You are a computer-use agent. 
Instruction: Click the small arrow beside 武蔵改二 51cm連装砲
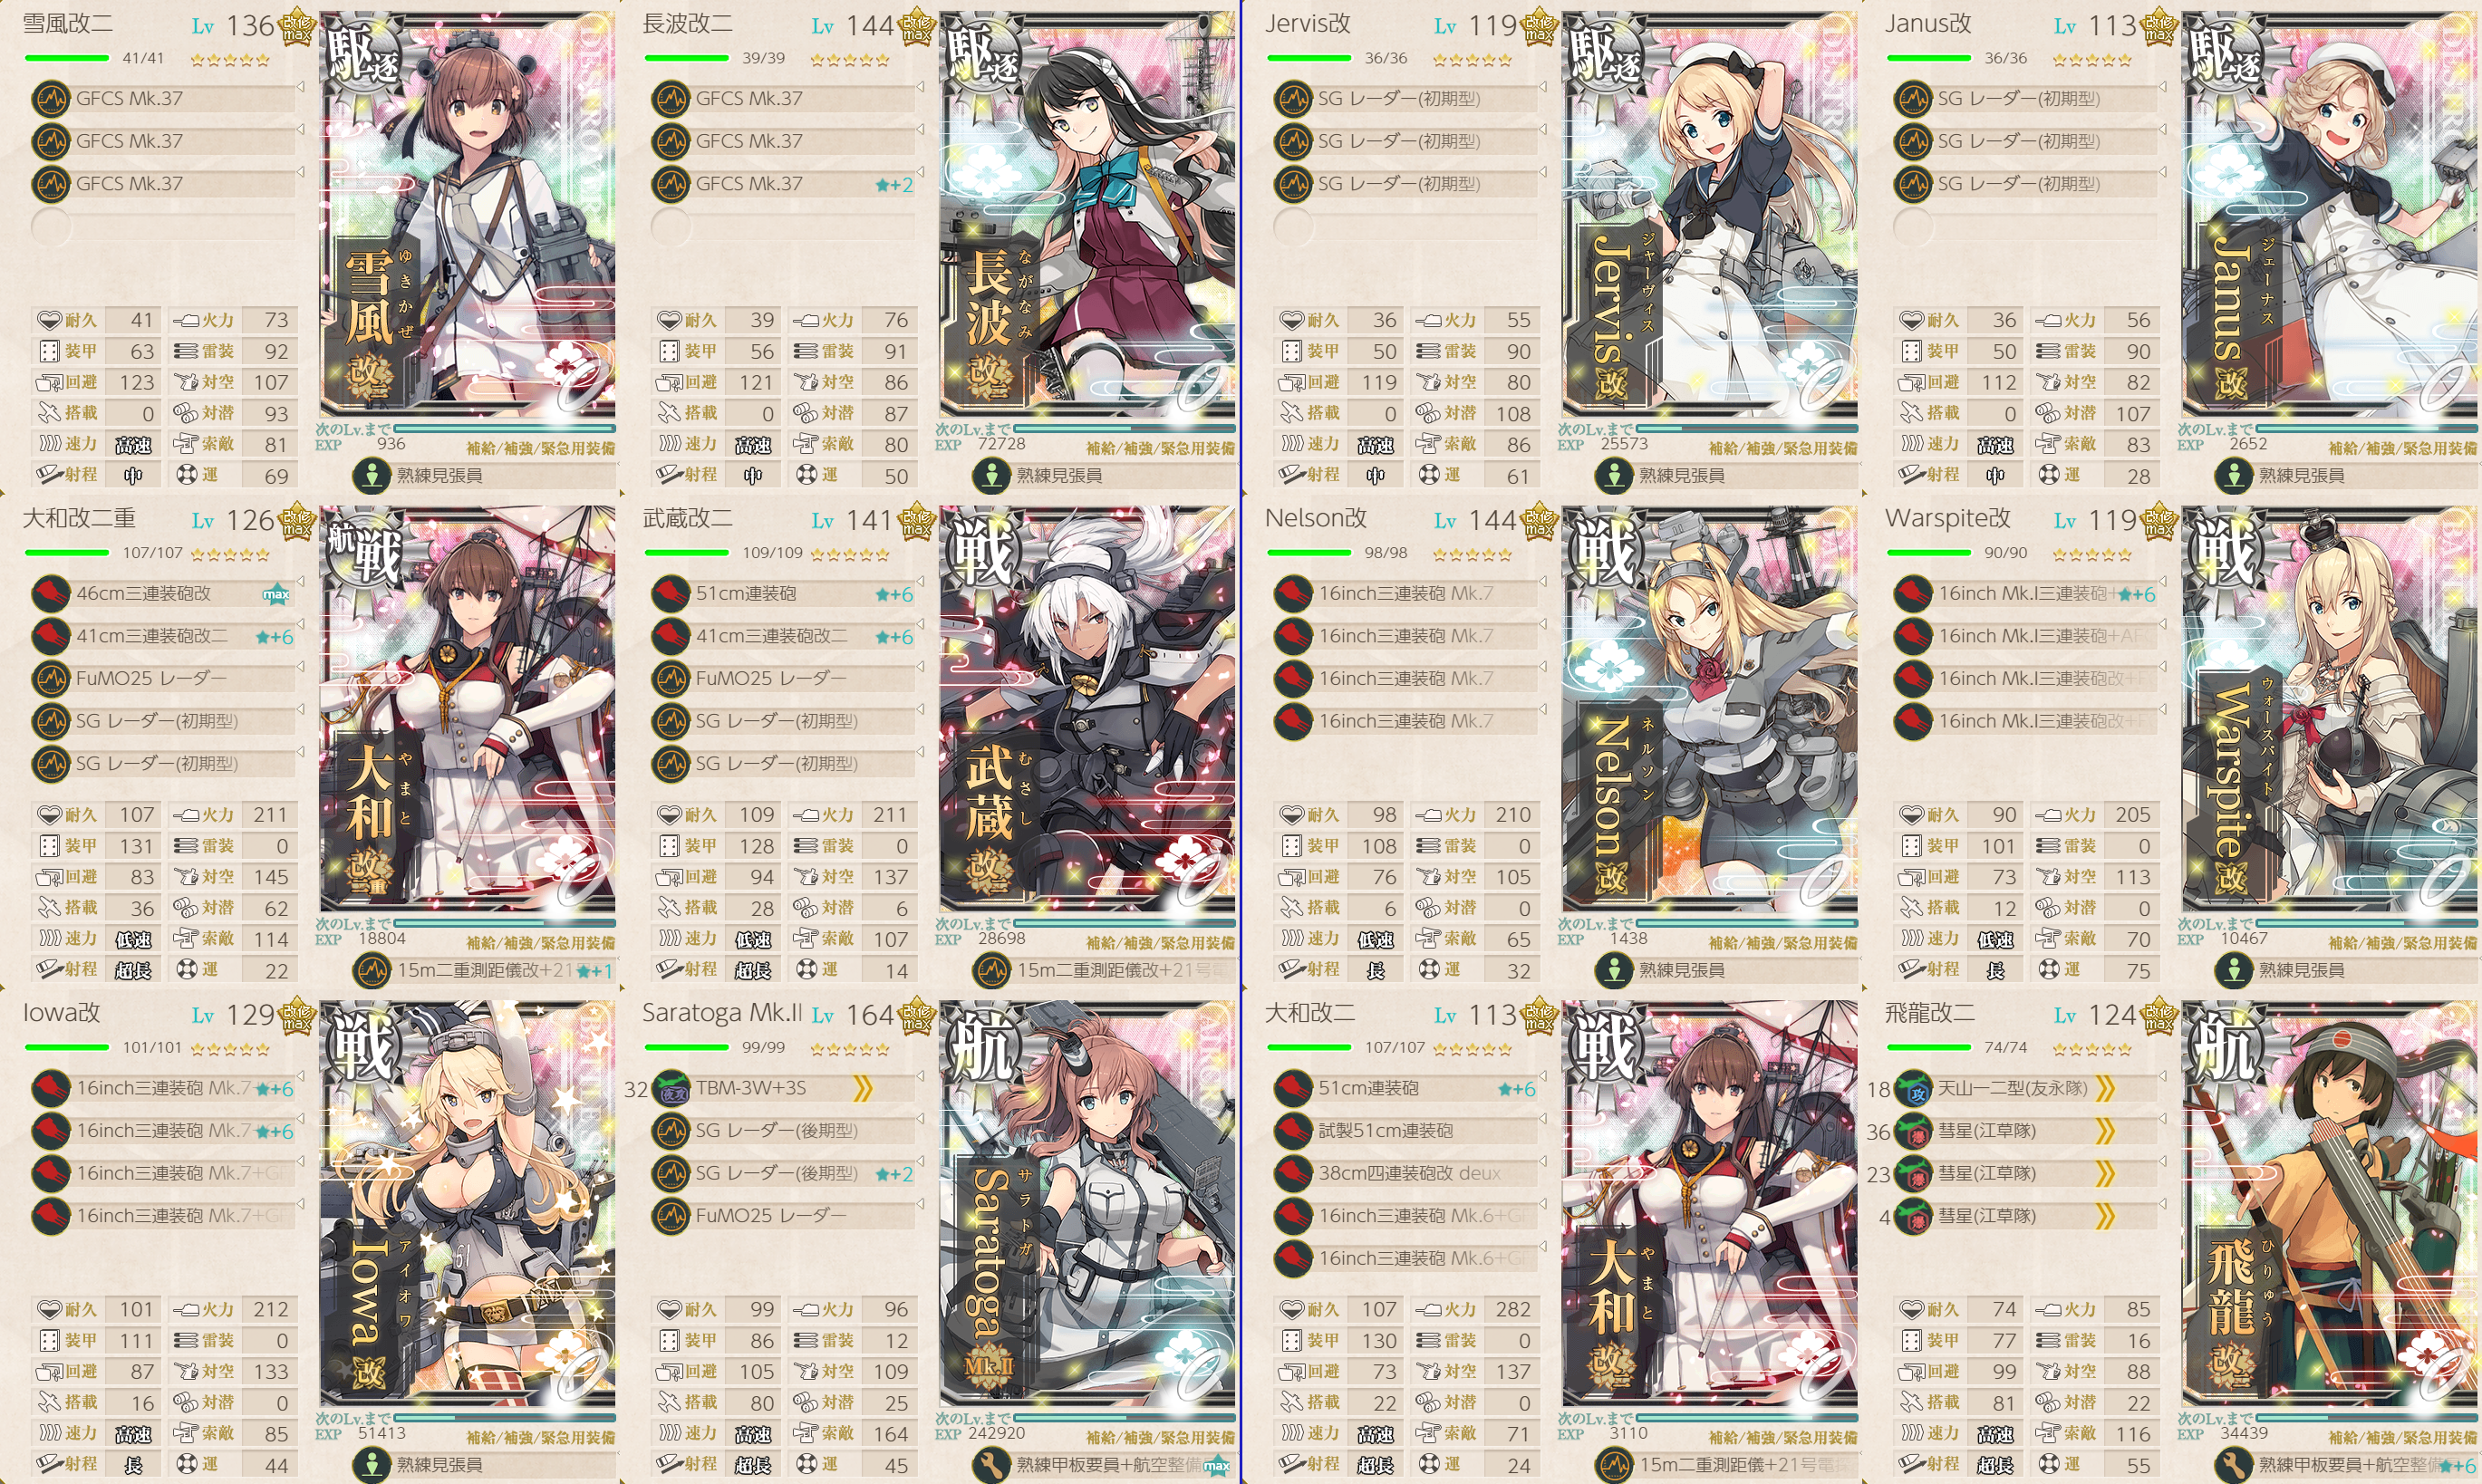pyautogui.click(x=920, y=582)
